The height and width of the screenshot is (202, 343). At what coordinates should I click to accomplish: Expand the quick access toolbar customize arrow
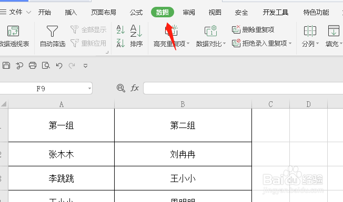pyautogui.click(x=86, y=66)
